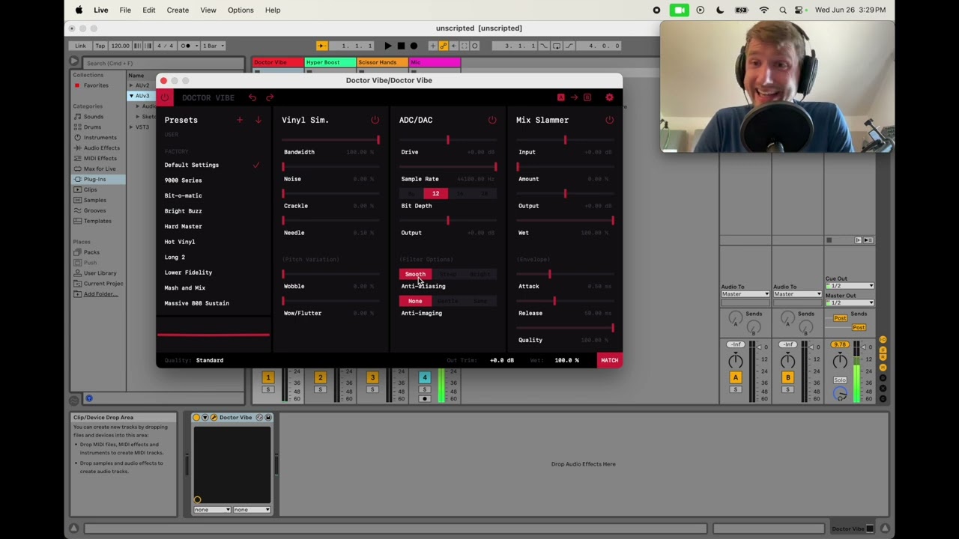959x539 pixels.
Task: Toggle the Doctor Vibe plugin power button
Action: tap(165, 97)
